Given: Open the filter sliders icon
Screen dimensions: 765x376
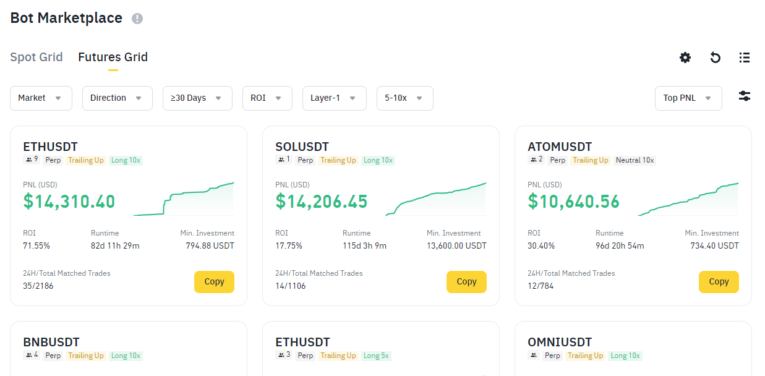Looking at the screenshot, I should [x=745, y=96].
